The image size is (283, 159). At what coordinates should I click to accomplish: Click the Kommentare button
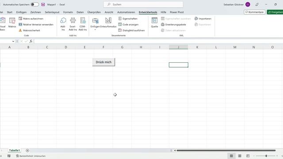point(255,12)
